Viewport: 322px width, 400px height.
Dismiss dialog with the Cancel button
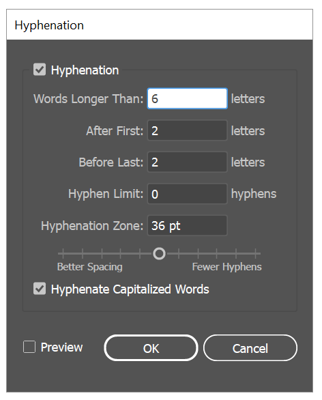coord(250,348)
